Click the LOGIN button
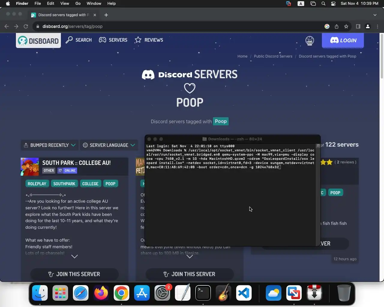 [x=343, y=40]
